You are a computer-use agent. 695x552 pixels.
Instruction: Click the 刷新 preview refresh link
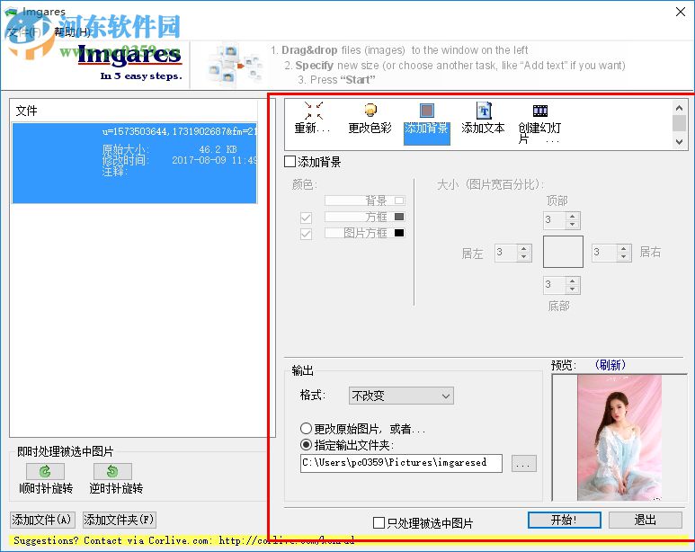click(610, 365)
